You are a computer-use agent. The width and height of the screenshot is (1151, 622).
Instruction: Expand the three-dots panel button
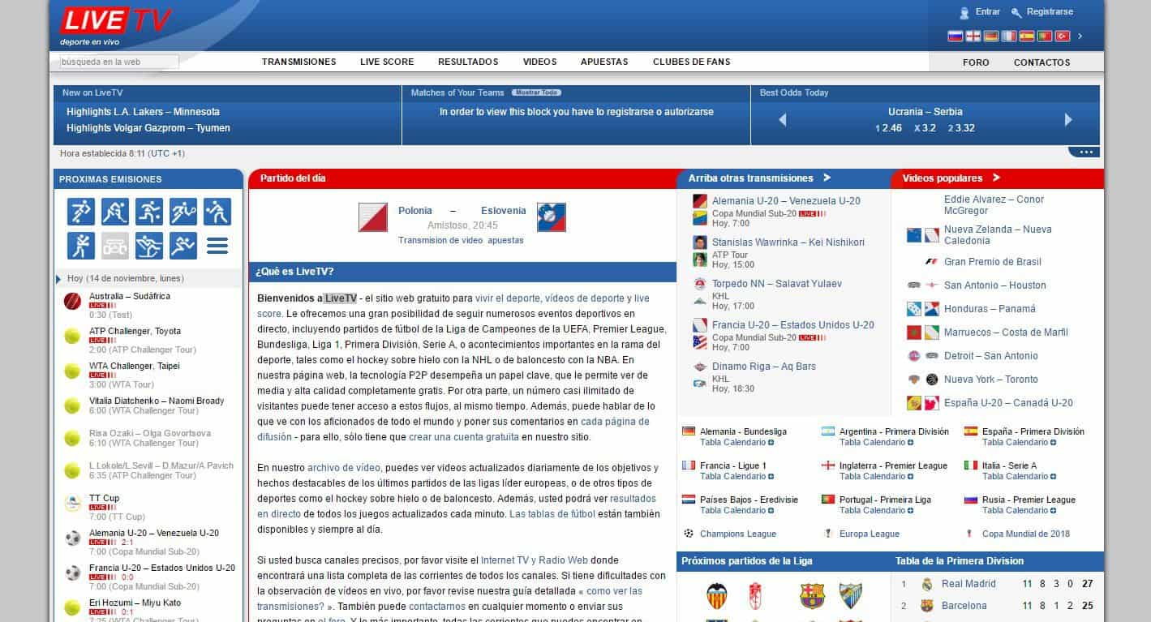click(x=1084, y=152)
